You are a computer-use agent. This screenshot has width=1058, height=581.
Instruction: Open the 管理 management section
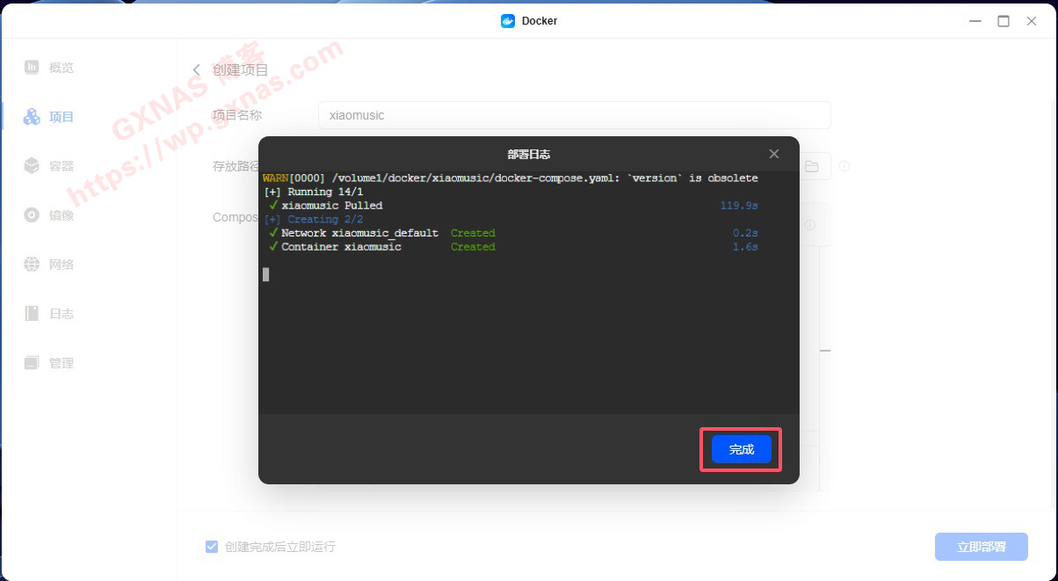(x=32, y=363)
